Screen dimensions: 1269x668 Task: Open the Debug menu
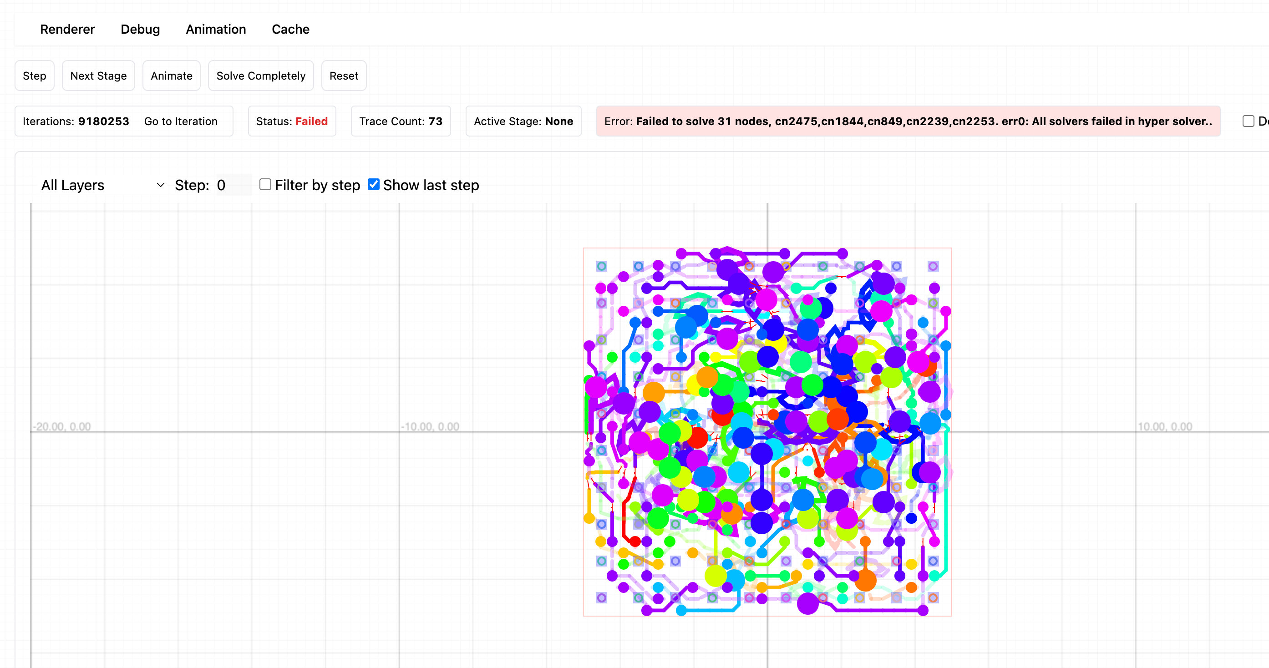140,29
